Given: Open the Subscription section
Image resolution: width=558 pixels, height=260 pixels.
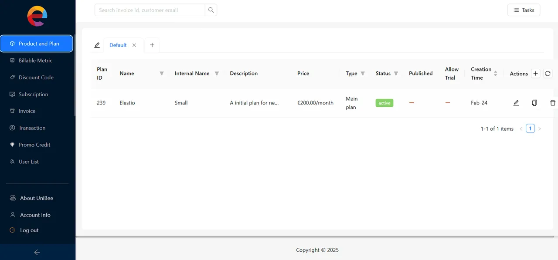Looking at the screenshot, I should (36, 94).
